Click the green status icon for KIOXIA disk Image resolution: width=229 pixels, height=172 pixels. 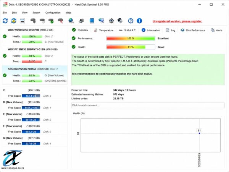(x=5, y=75)
